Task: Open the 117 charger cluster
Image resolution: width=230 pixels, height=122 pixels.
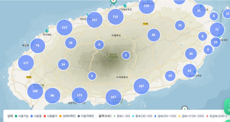Action: 26,63
